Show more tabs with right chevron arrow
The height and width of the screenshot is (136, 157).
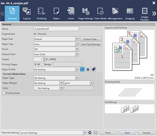154,14
